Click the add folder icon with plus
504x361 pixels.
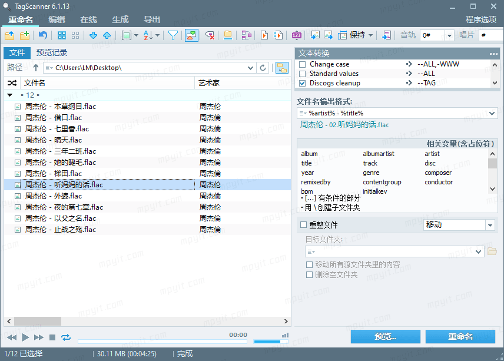[x=25, y=35]
